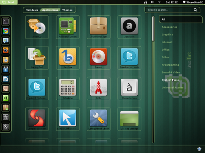The width and height of the screenshot is (205, 153).
Task: Launch Desktop Settings
Action: pyautogui.click(x=129, y=119)
